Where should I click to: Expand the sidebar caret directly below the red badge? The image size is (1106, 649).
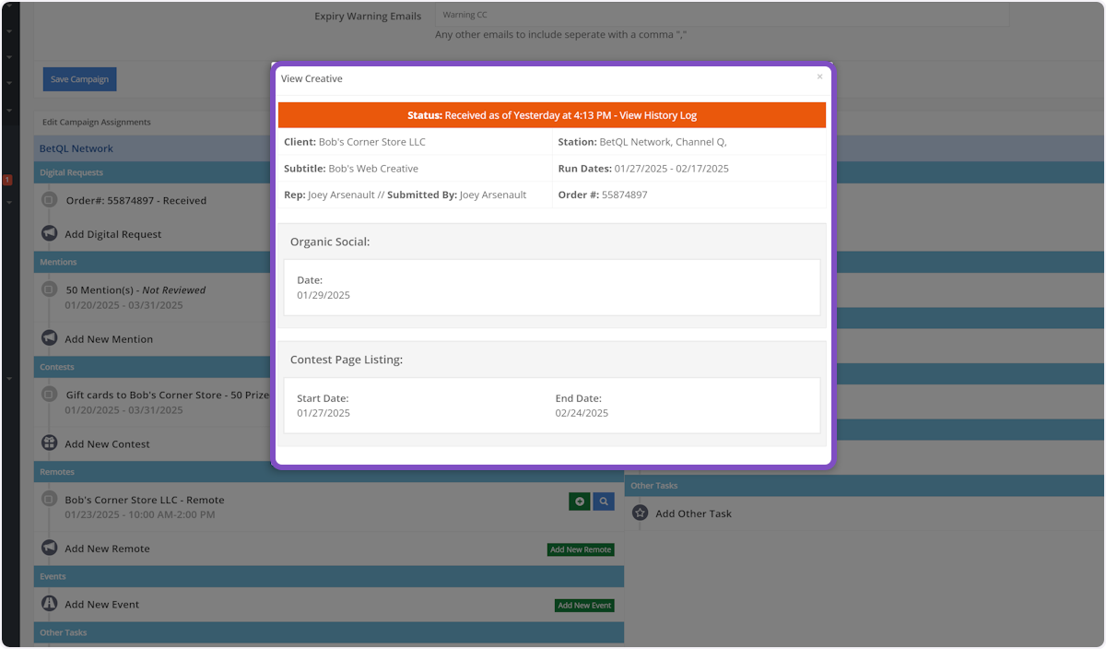[9, 202]
